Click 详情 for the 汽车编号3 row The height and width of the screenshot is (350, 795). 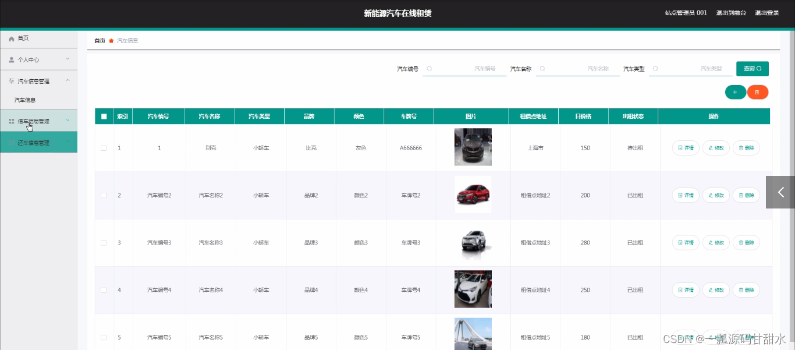pos(686,242)
